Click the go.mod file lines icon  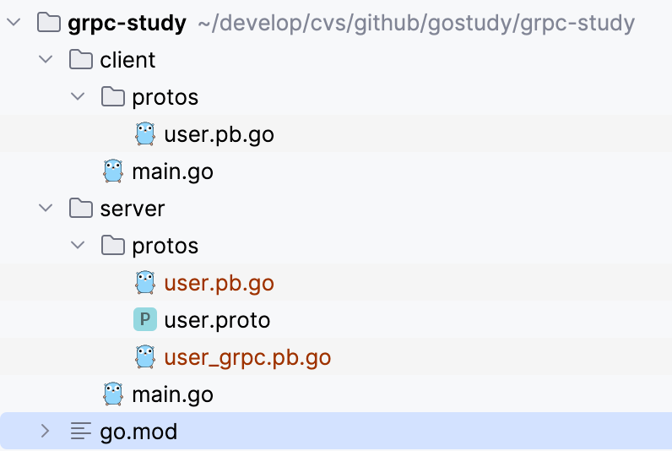coord(81,432)
